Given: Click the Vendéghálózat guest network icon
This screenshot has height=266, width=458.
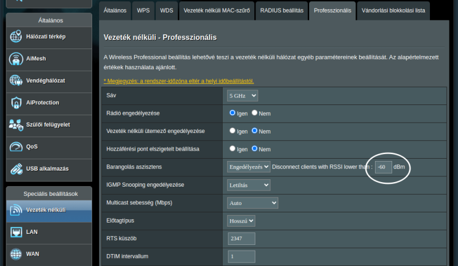Looking at the screenshot, I should [16, 80].
